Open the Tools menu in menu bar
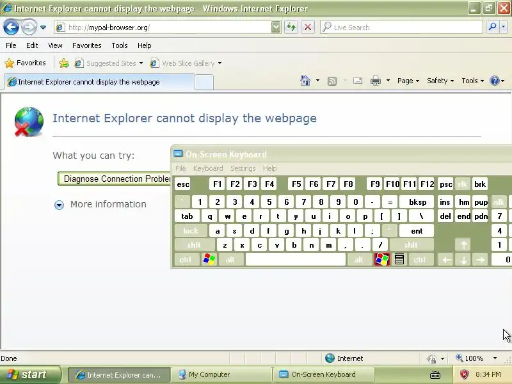Screen dimensions: 512x384 point(120,45)
